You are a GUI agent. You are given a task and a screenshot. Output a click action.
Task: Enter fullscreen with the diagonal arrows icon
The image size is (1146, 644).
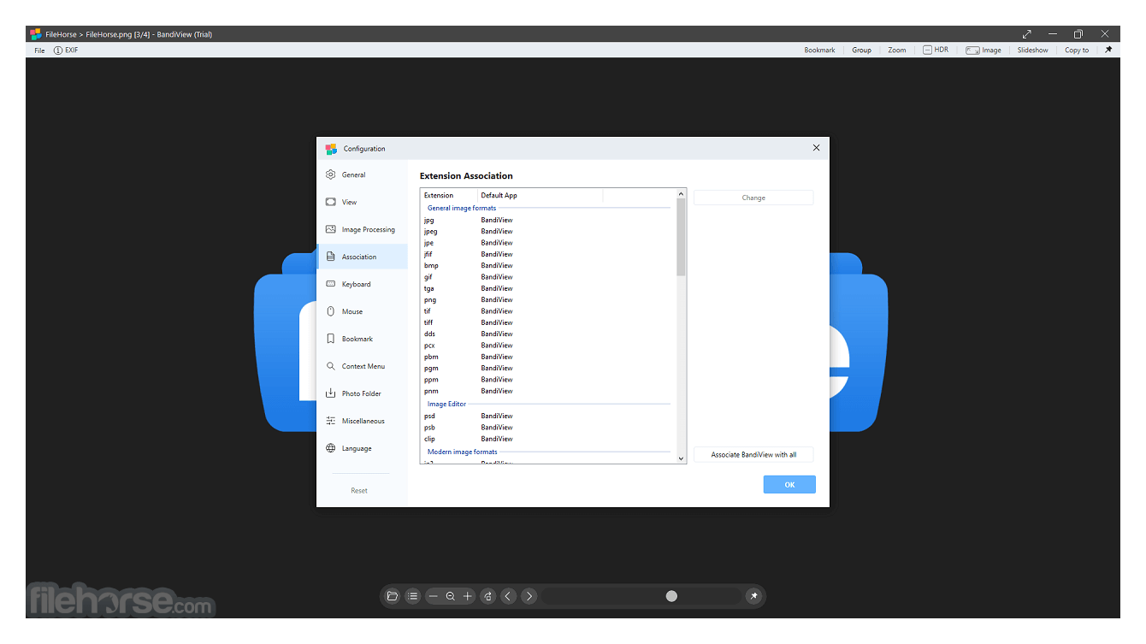[x=1027, y=34]
